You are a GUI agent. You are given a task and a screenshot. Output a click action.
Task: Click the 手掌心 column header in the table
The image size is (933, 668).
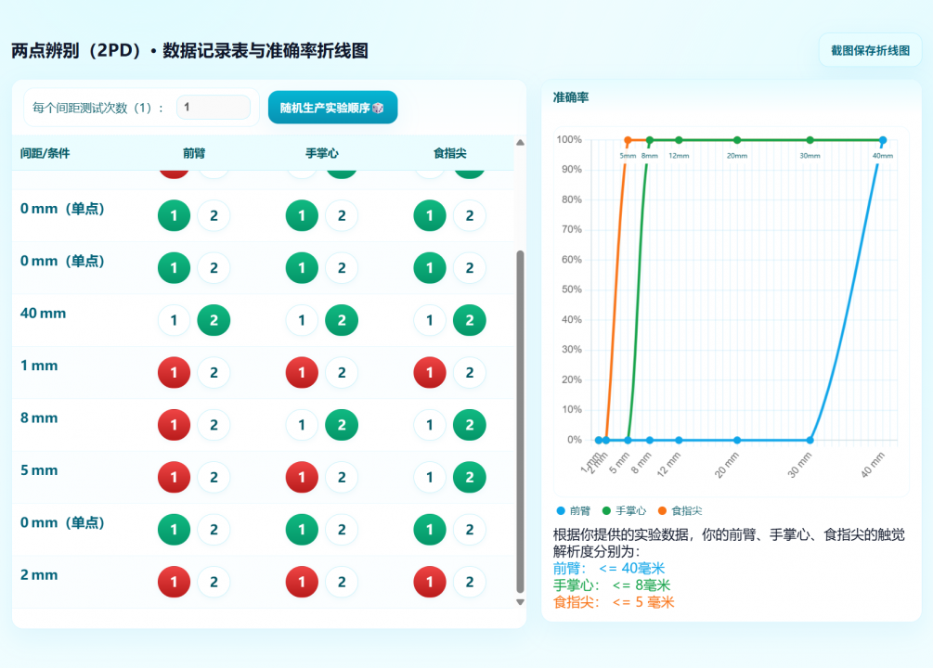[322, 153]
